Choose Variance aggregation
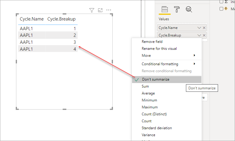This screenshot has width=235, height=141. coord(167,135)
